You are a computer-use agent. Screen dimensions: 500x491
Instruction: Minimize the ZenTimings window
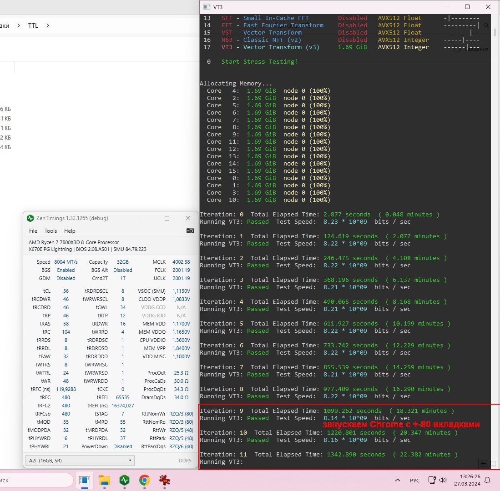pyautogui.click(x=146, y=218)
